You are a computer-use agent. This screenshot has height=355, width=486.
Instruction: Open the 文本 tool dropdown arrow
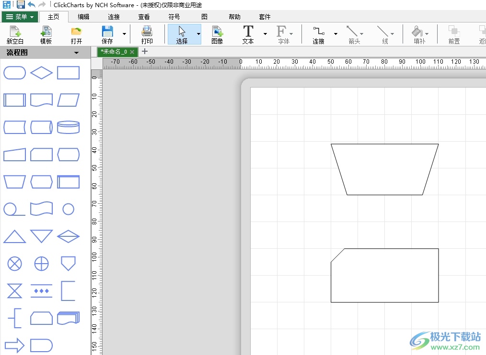(266, 34)
